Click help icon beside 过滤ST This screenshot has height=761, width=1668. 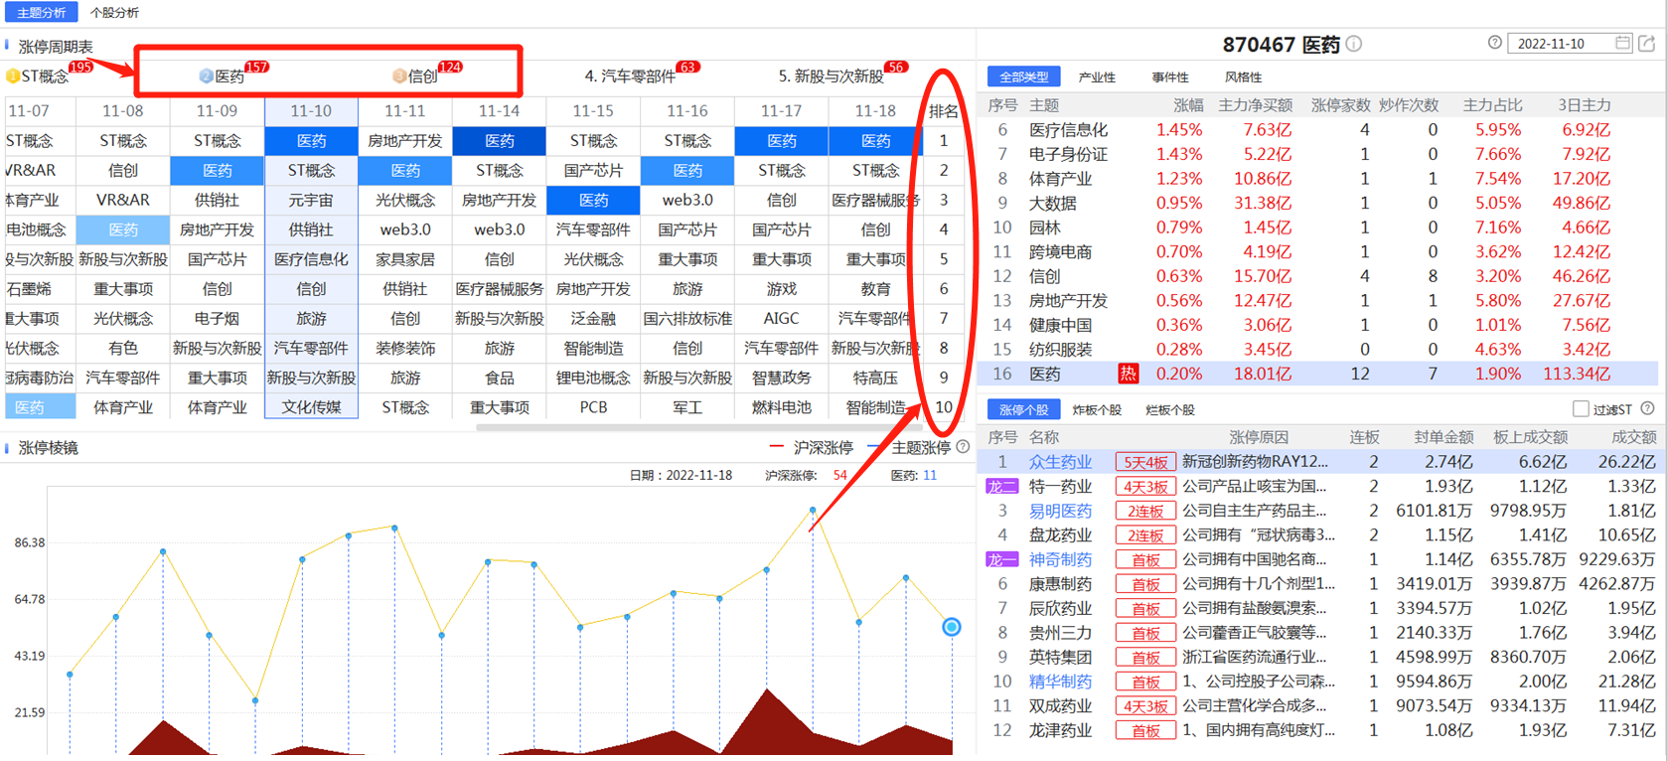1647,408
